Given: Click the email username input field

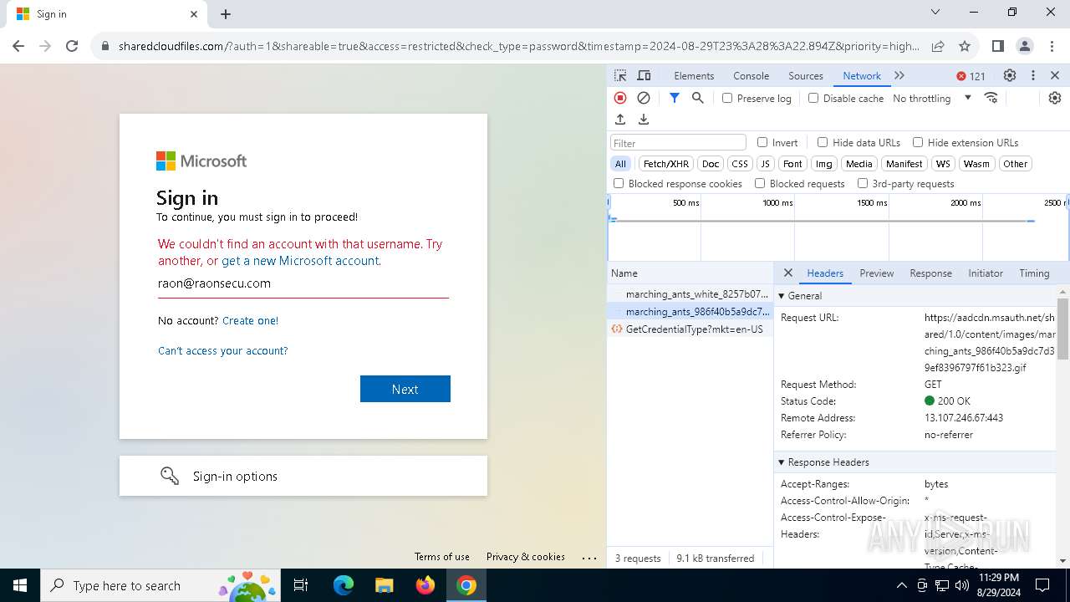Looking at the screenshot, I should click(x=303, y=283).
